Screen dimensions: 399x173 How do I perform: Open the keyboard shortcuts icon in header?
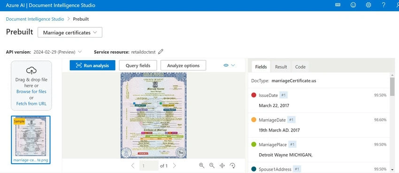[x=338, y=5]
